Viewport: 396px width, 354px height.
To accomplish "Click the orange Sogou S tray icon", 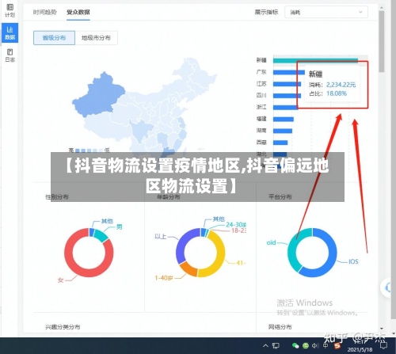I will [x=337, y=345].
